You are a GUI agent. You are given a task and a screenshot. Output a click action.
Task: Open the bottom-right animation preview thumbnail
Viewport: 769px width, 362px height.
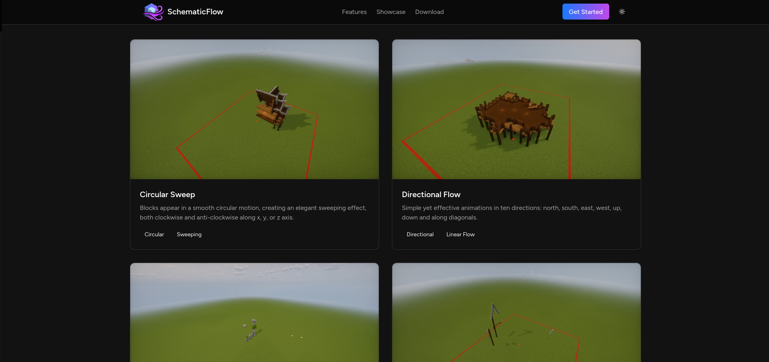click(516, 313)
